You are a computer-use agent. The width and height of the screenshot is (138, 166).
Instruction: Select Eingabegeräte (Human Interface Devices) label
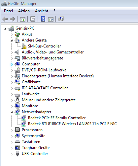(x=58, y=76)
